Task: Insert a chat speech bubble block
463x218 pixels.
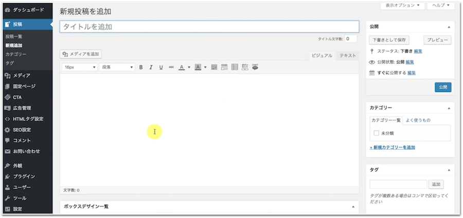Action: tap(255, 67)
